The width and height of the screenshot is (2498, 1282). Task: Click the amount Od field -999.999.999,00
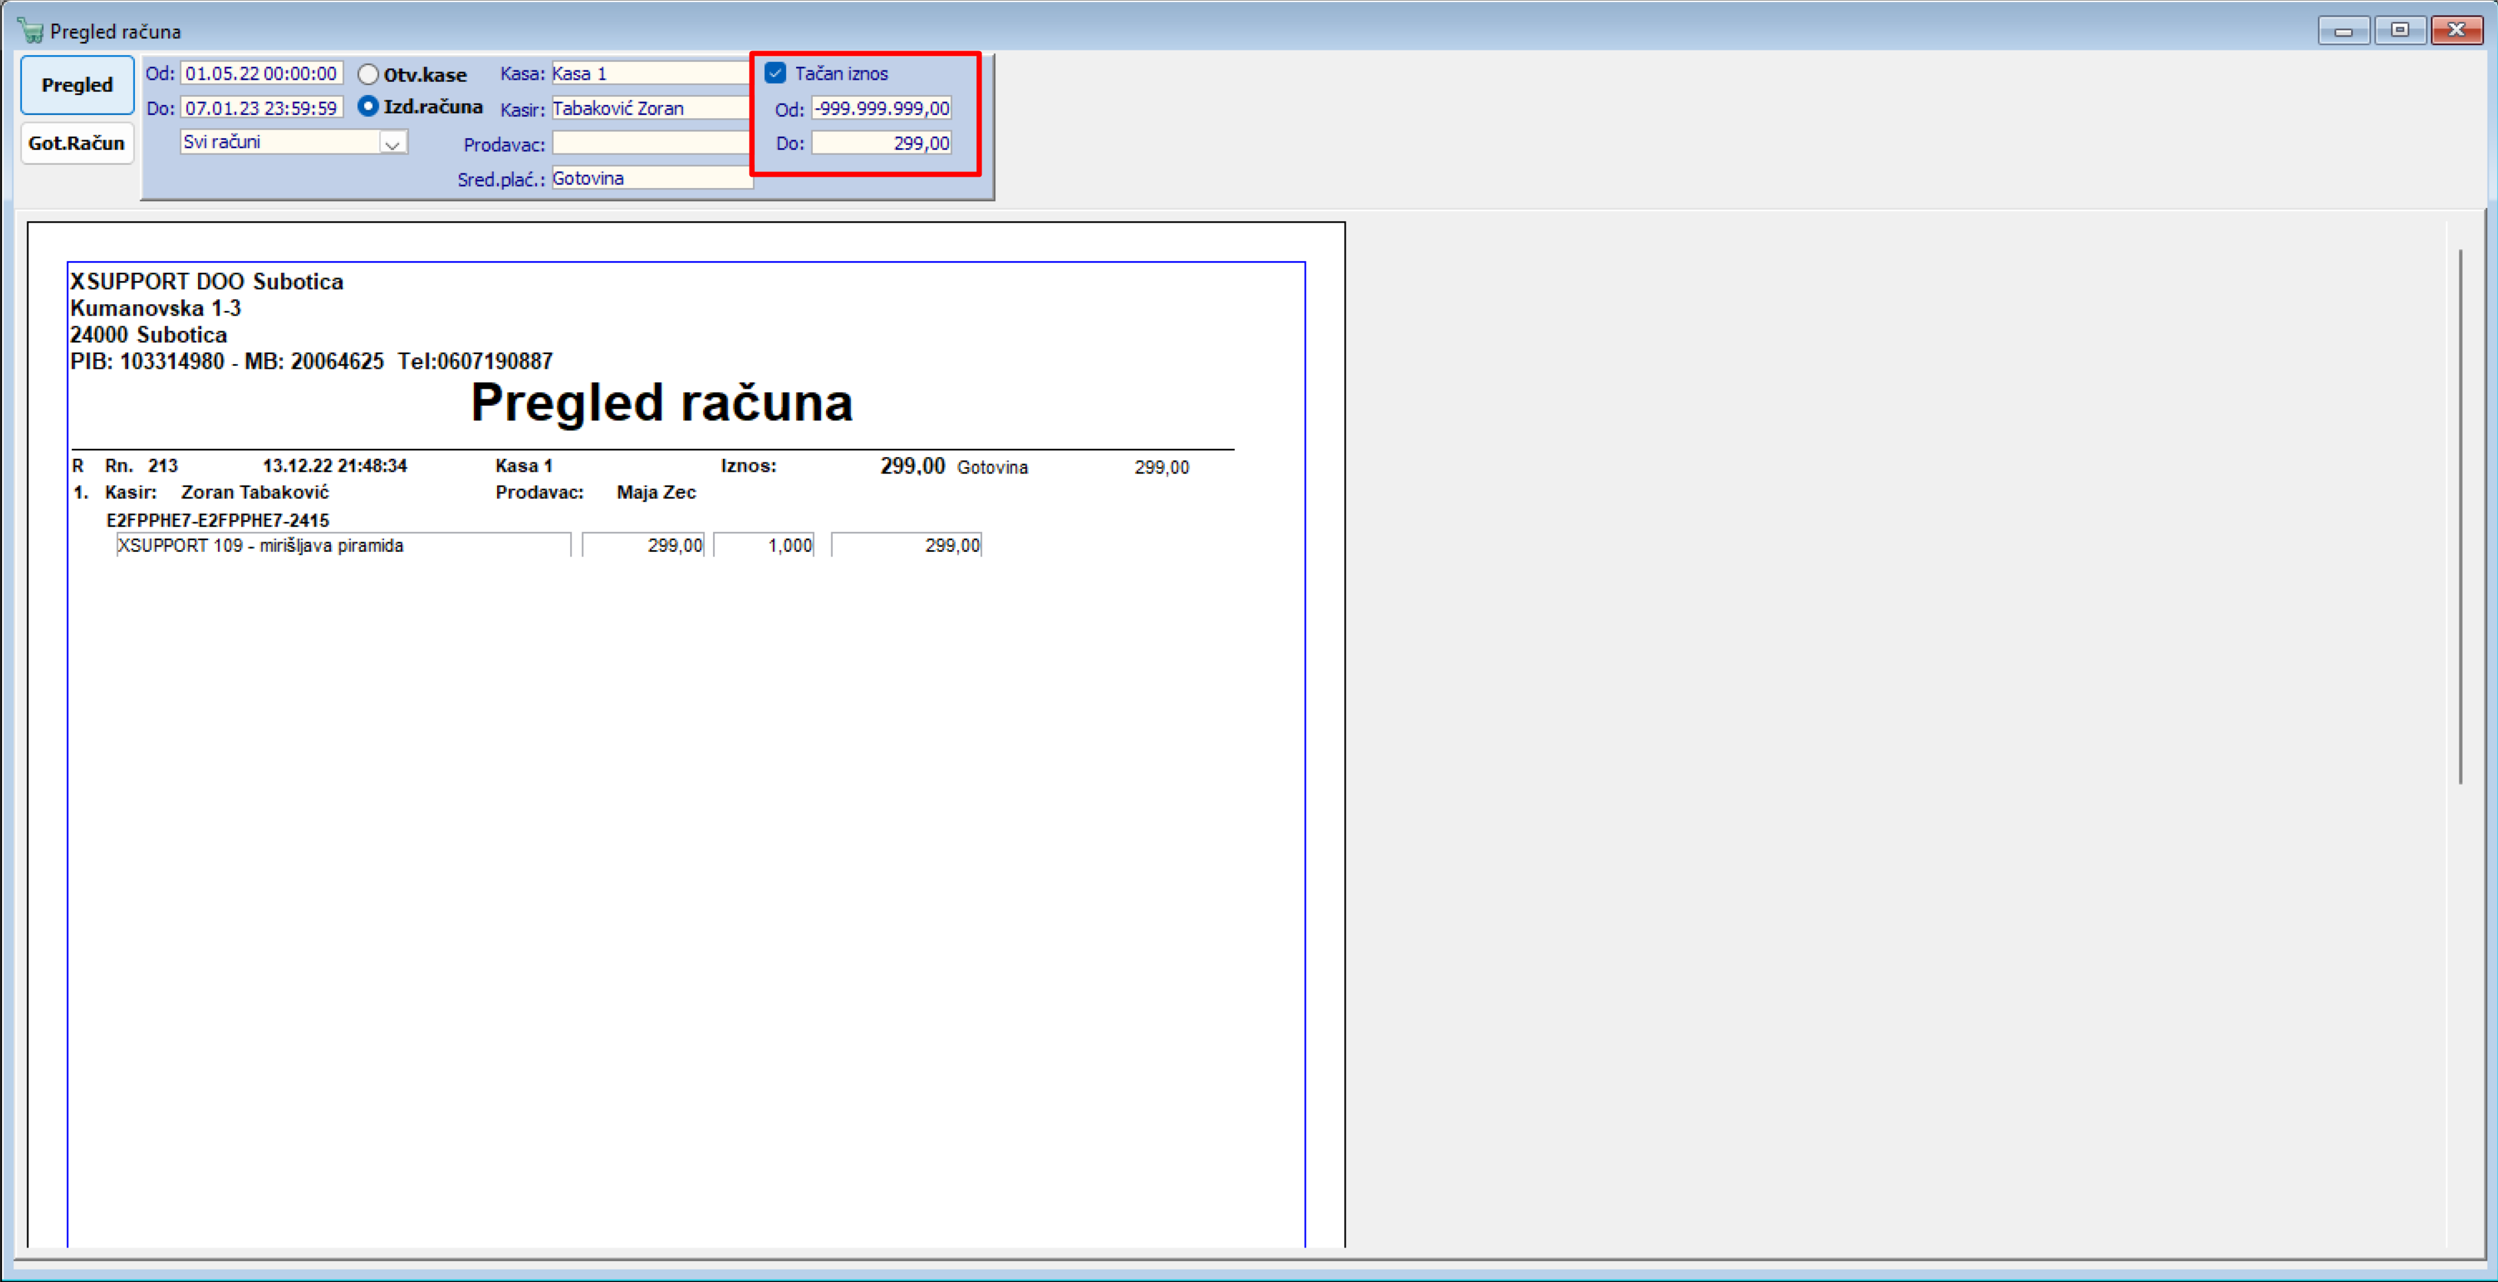pyautogui.click(x=881, y=108)
